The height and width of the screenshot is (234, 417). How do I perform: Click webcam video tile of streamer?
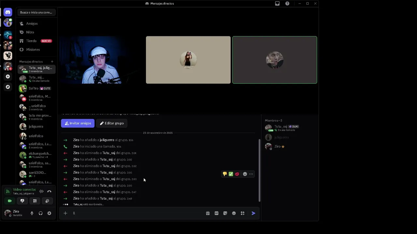pos(102,60)
